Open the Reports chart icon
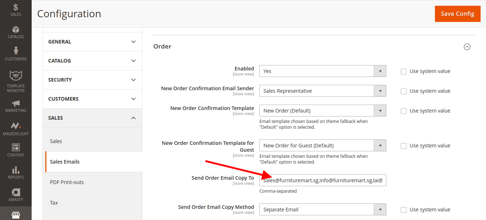486x220 pixels. (x=15, y=172)
